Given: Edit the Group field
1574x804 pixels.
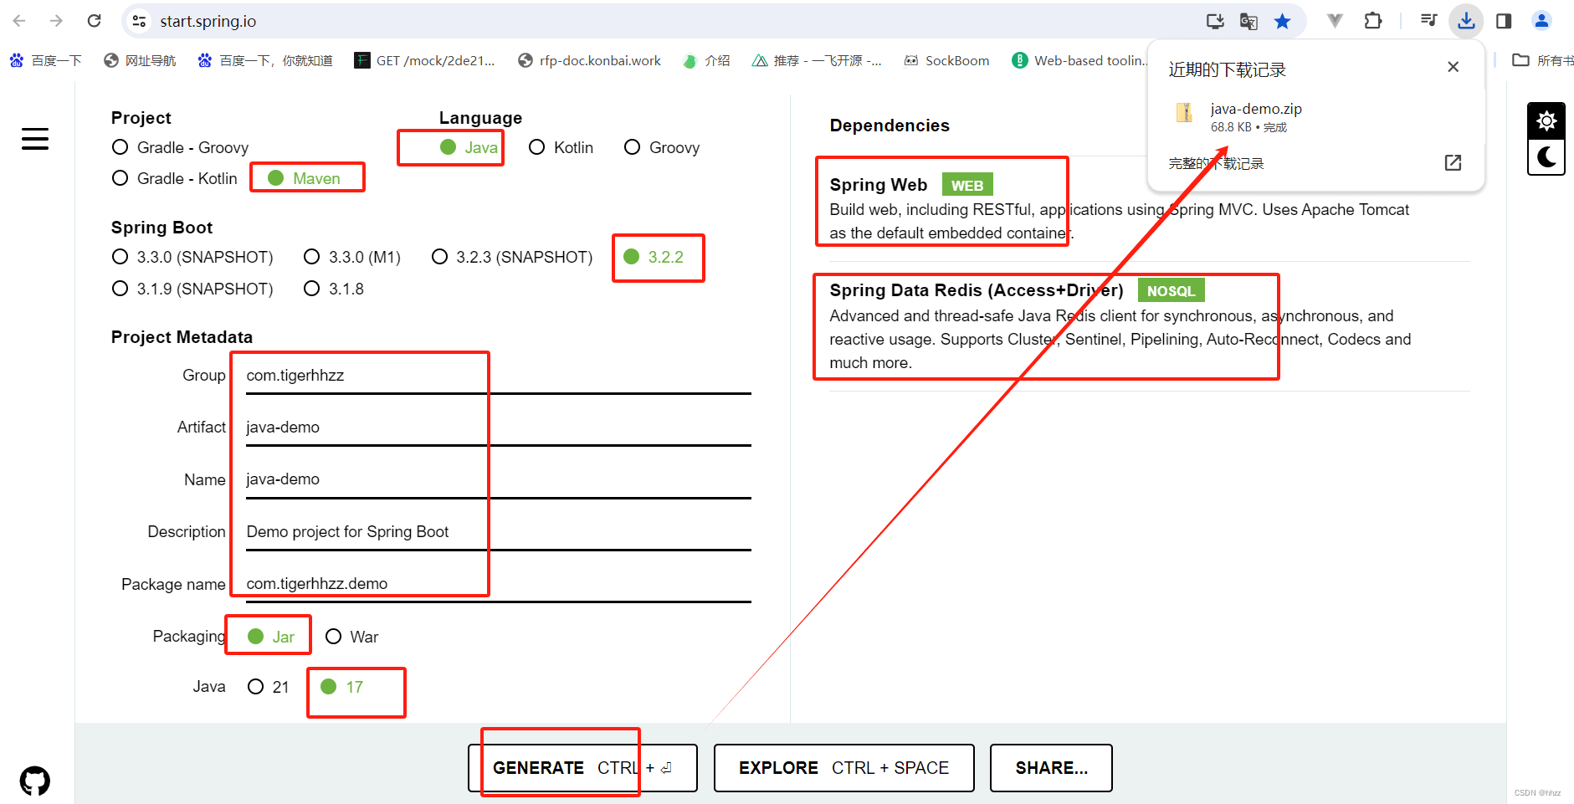Looking at the screenshot, I should point(499,376).
